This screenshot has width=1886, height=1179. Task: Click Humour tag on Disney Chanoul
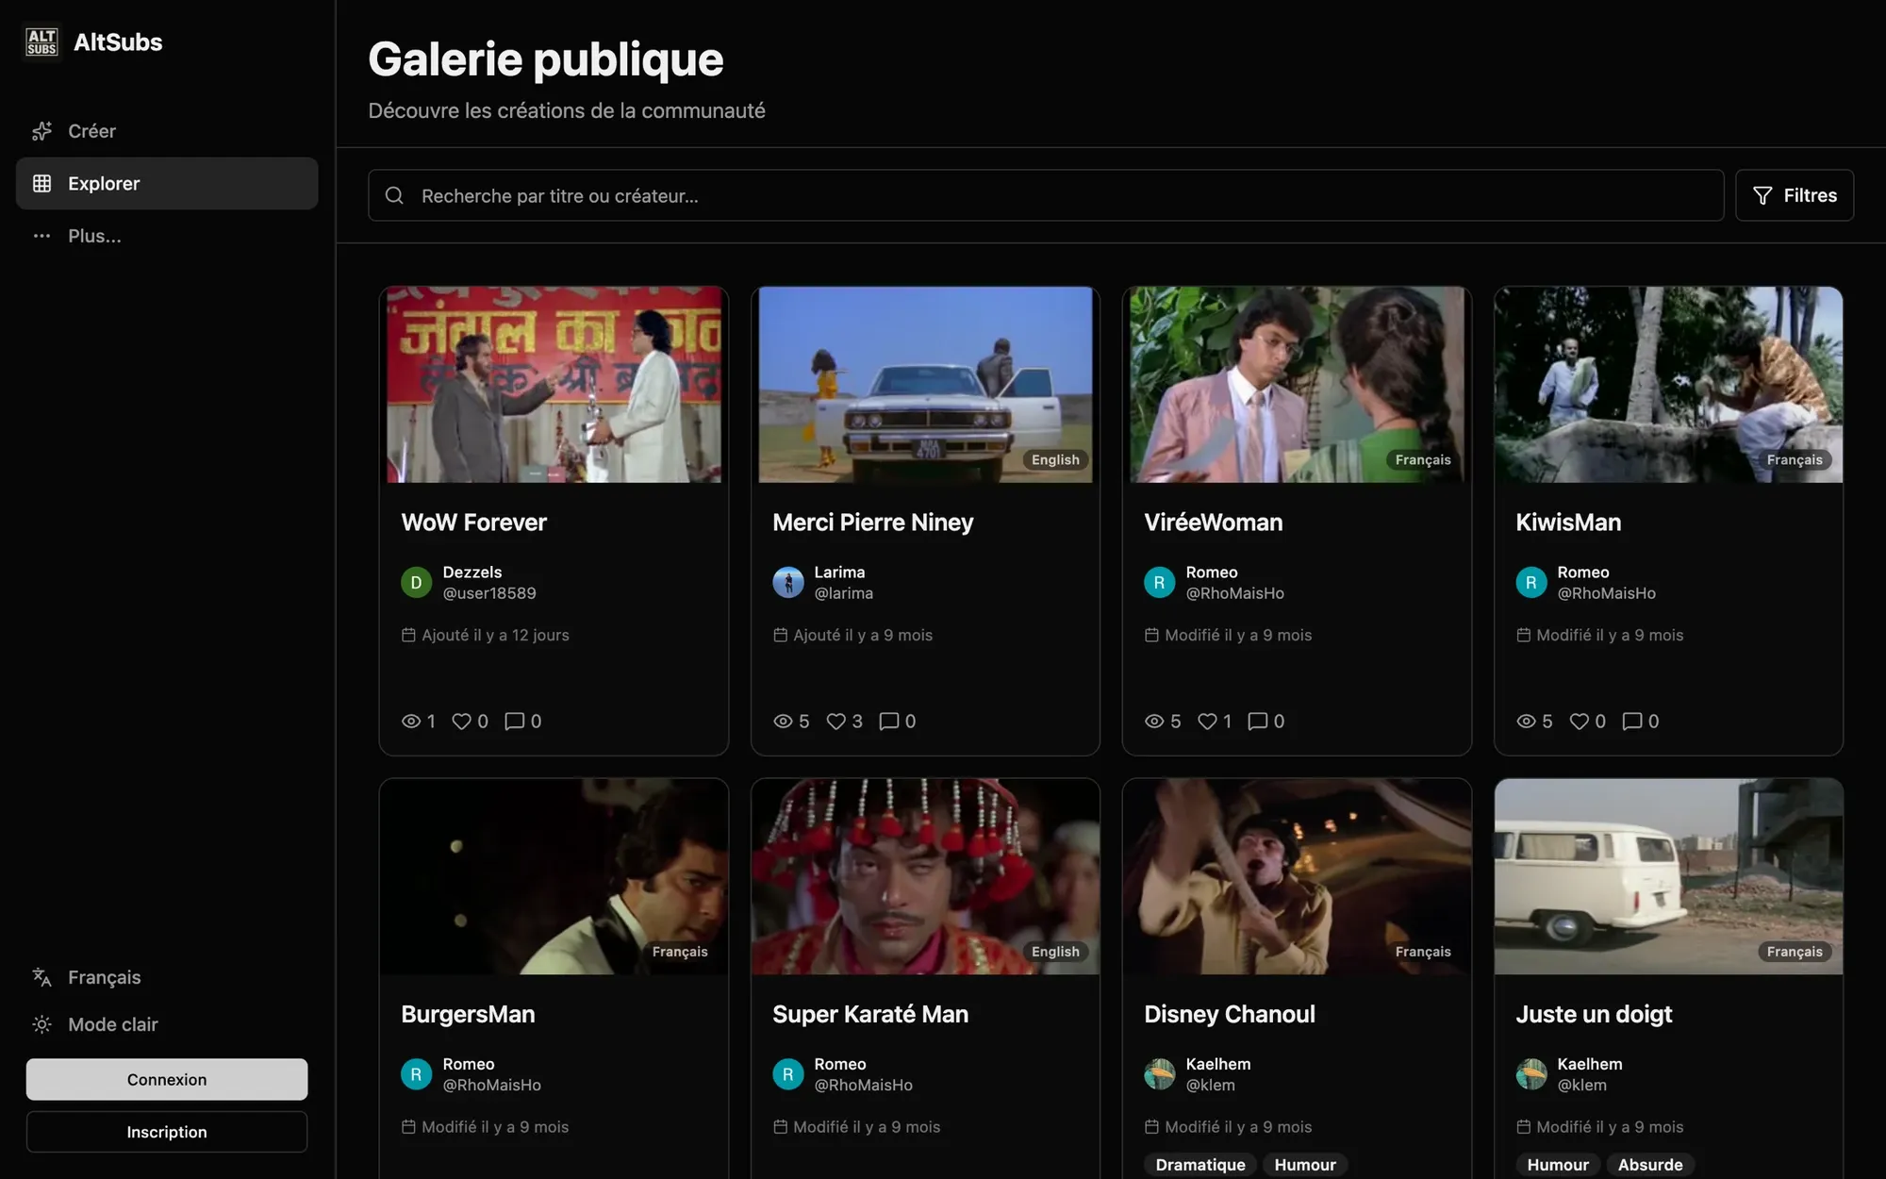tap(1305, 1165)
